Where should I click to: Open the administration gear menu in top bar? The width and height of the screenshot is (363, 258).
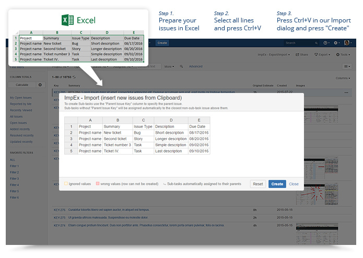336,43
